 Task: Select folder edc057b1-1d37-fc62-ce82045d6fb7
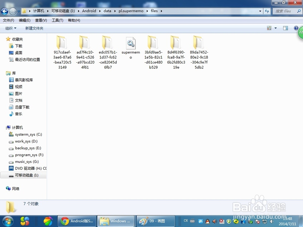(x=108, y=52)
